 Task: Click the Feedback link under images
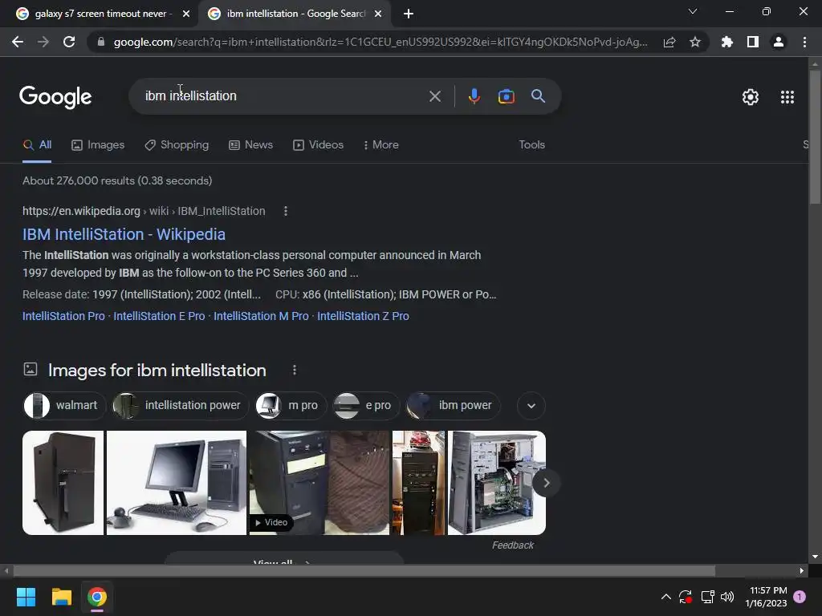[x=513, y=545]
